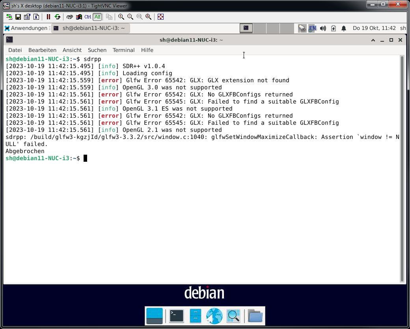Screen dimensions: 410x329
Task: Click the clock showing Do 19 Okt, 11:42
Action: click(x=374, y=28)
